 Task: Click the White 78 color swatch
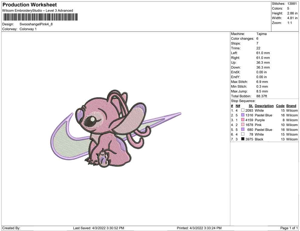tap(243, 134)
